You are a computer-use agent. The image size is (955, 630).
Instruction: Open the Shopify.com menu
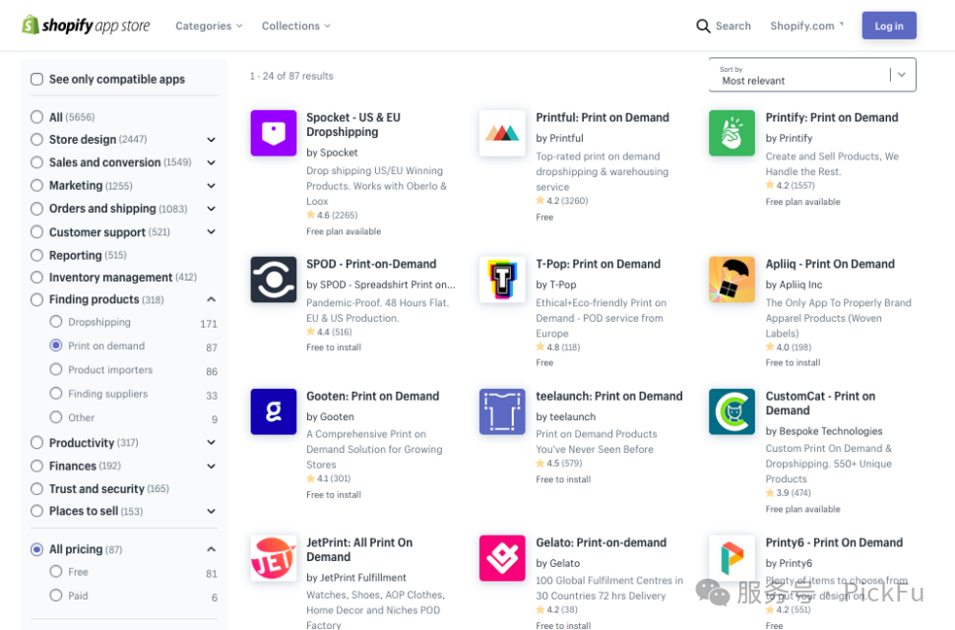pos(807,27)
